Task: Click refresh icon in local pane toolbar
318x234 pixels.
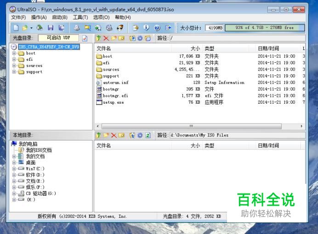Action: click(148, 135)
